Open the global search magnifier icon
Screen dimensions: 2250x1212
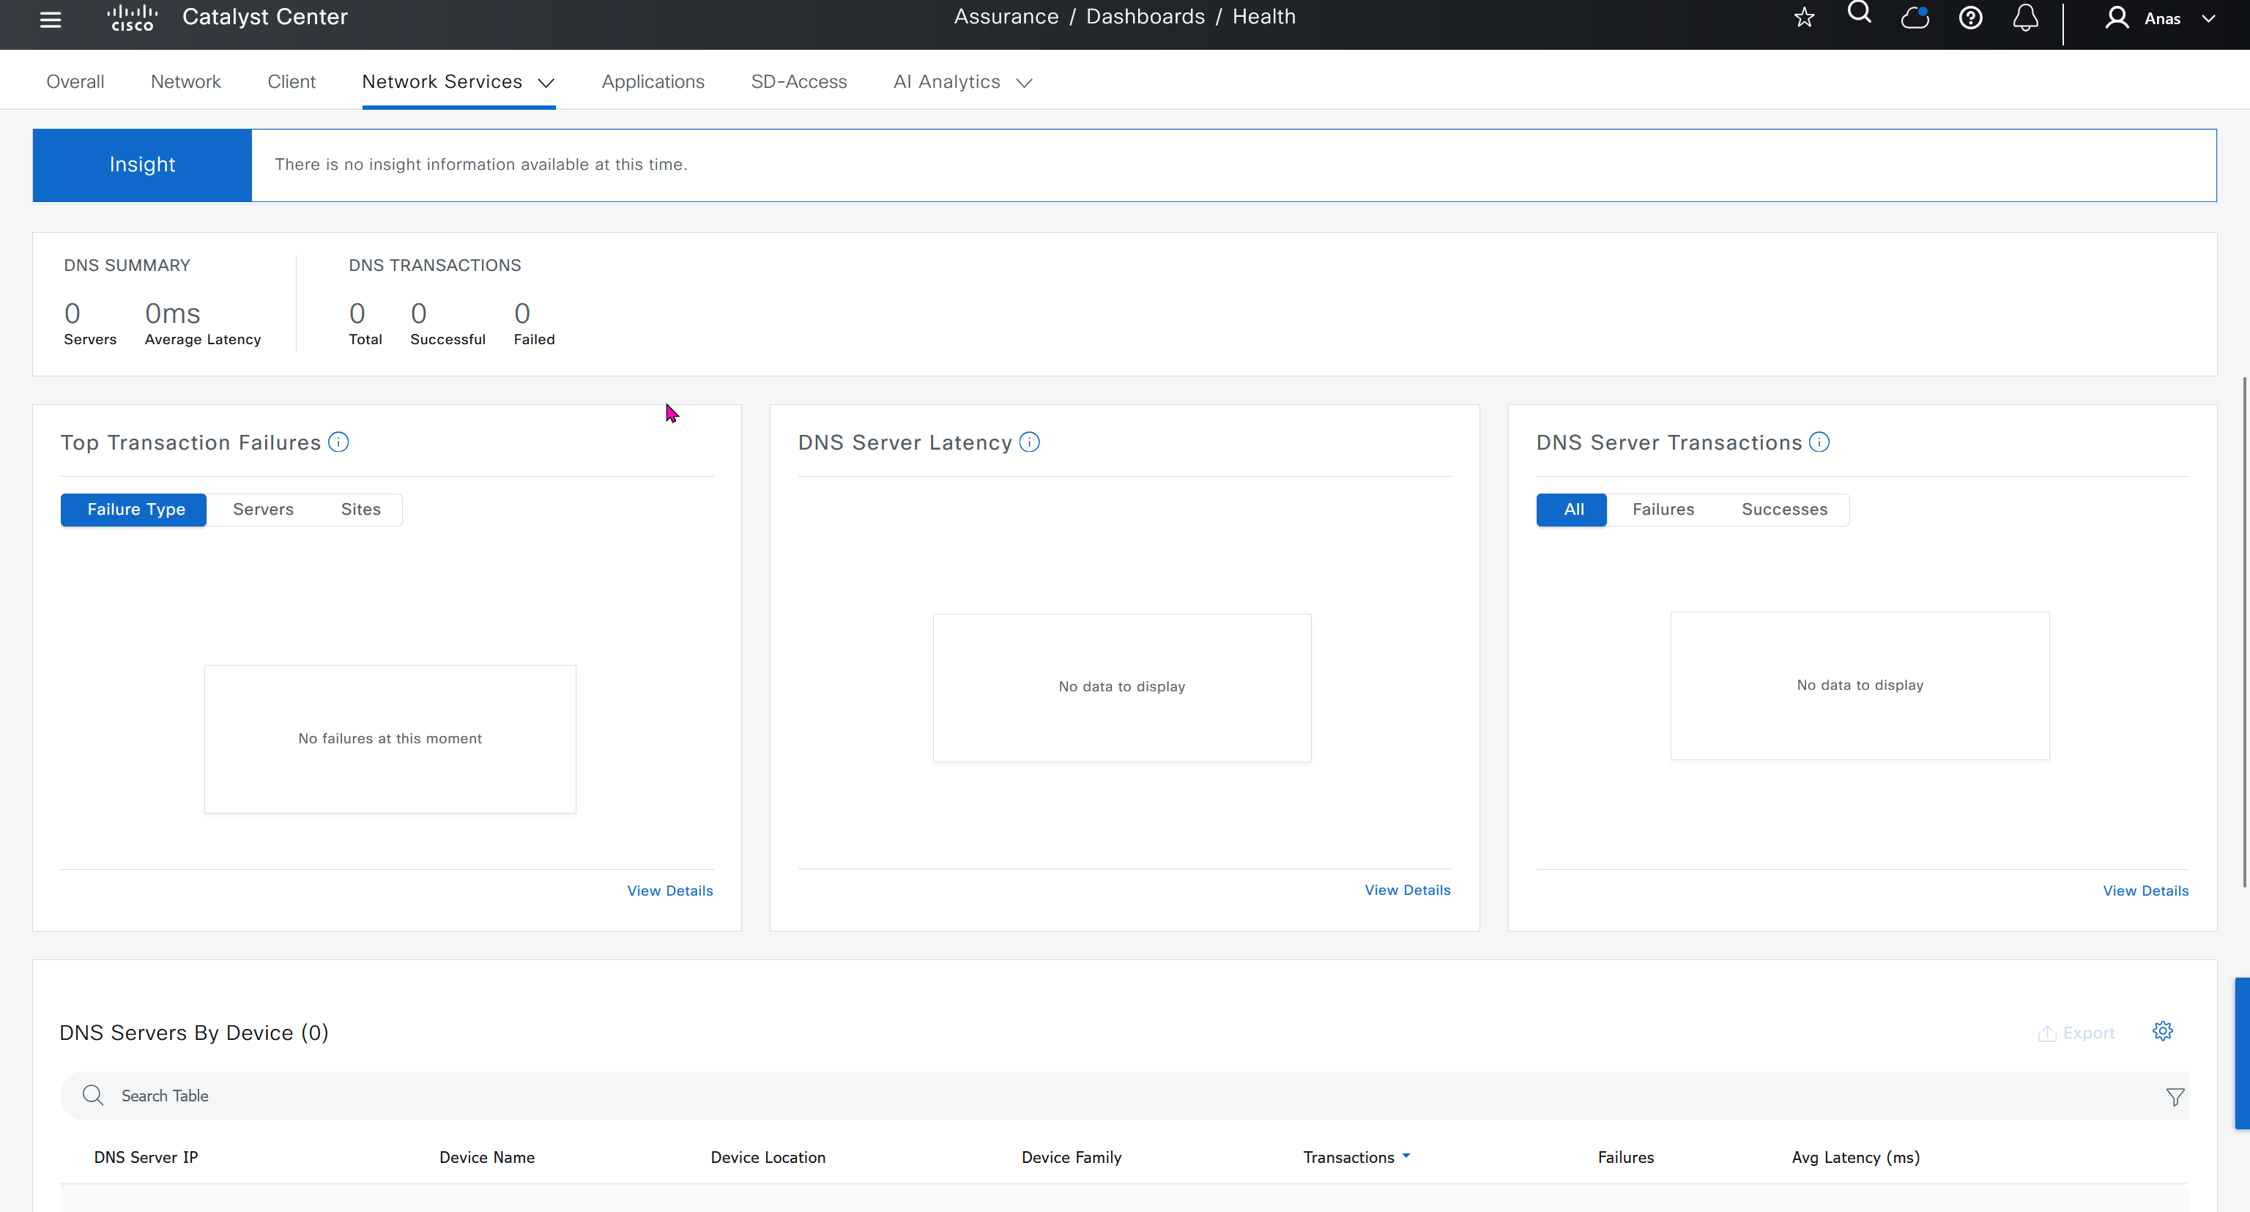click(1859, 13)
